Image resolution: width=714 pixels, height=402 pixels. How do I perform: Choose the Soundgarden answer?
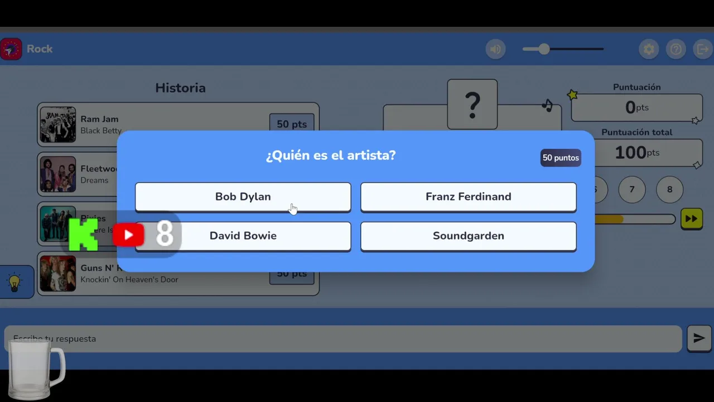pos(468,236)
